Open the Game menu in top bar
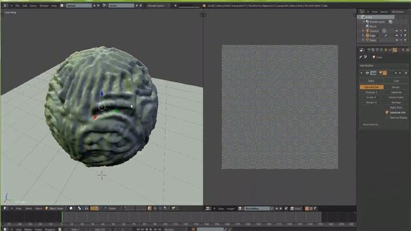Image resolution: width=411 pixels, height=231 pixels. [33, 6]
